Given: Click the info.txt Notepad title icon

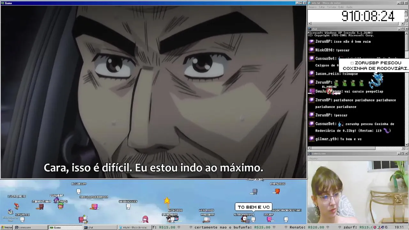Looking at the screenshot, I should [x=310, y=3].
